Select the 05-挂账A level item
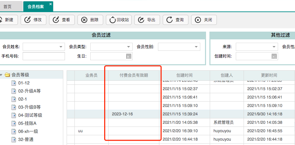Image resolution: width=295 pixels, height=145 pixels. tap(27, 123)
